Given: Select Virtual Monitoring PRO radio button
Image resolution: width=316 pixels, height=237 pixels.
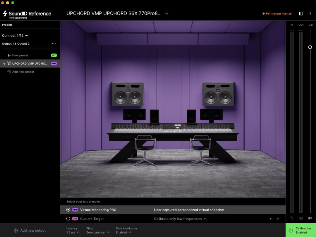Looking at the screenshot, I should point(68,210).
